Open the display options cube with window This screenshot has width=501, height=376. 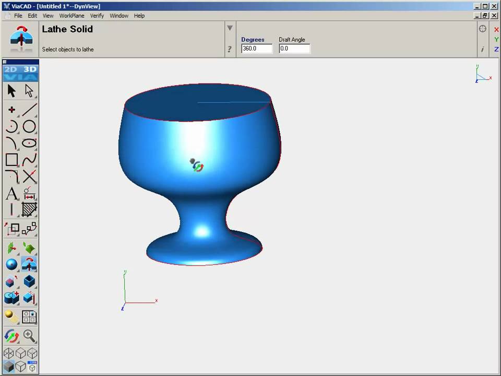pos(32,366)
